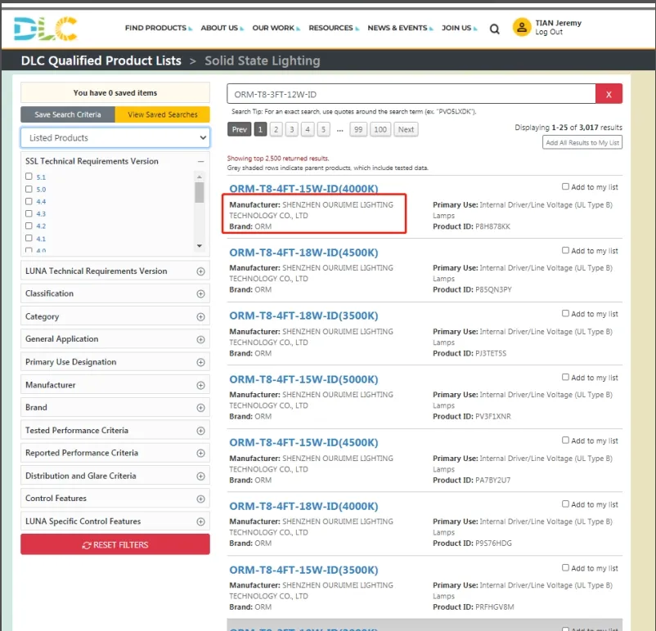Open the Listed Products dropdown
Screen dimensions: 656x631
pos(115,138)
